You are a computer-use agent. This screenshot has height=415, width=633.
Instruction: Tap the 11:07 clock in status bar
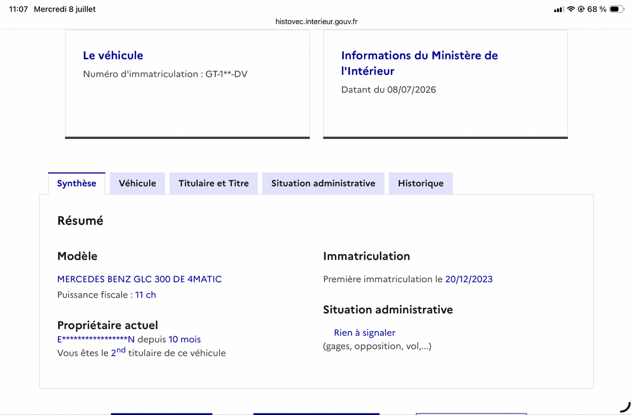(x=18, y=9)
